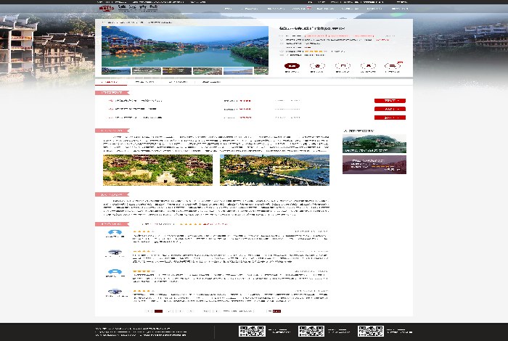508x341 pixels.
Task: Click the second reviewer's avatar icon
Action: point(115,253)
